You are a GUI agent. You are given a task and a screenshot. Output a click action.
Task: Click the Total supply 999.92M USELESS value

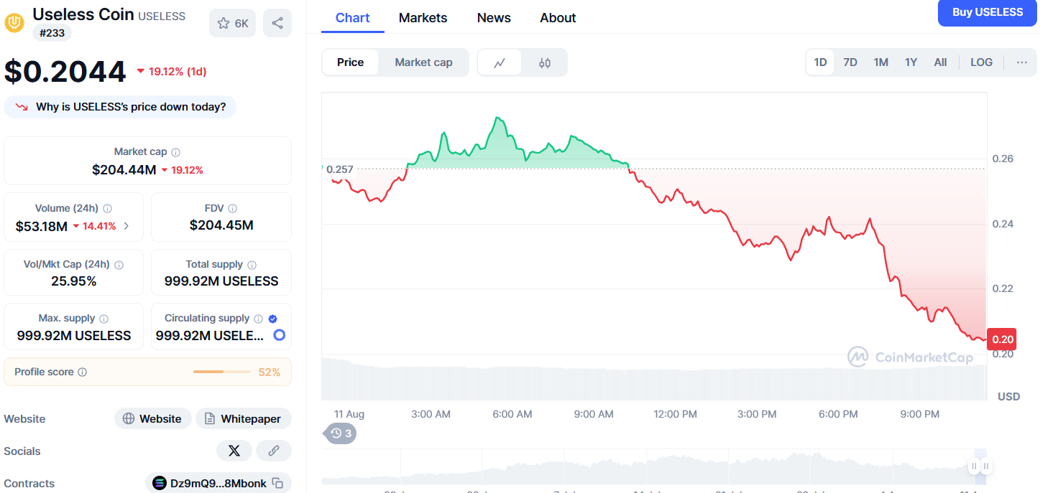[x=221, y=281]
